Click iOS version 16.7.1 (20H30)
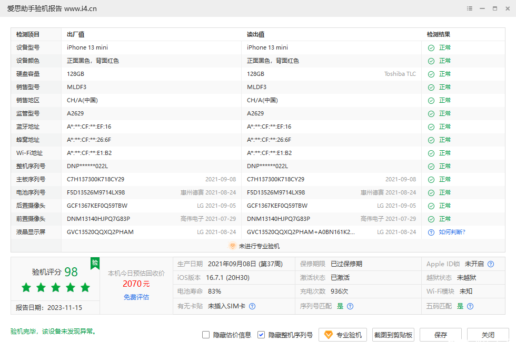This screenshot has width=516, height=350. [227, 277]
